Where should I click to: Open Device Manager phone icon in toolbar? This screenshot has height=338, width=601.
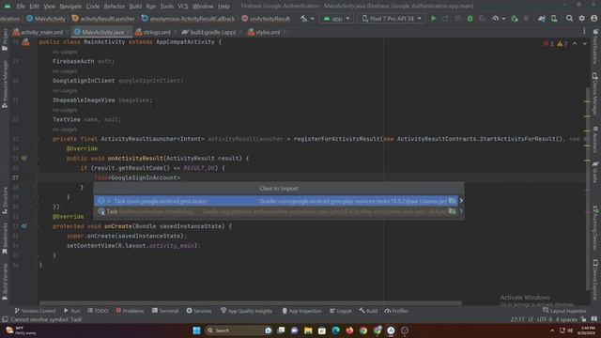(554, 19)
